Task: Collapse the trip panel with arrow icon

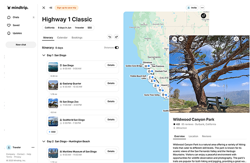Action: click(50, 8)
